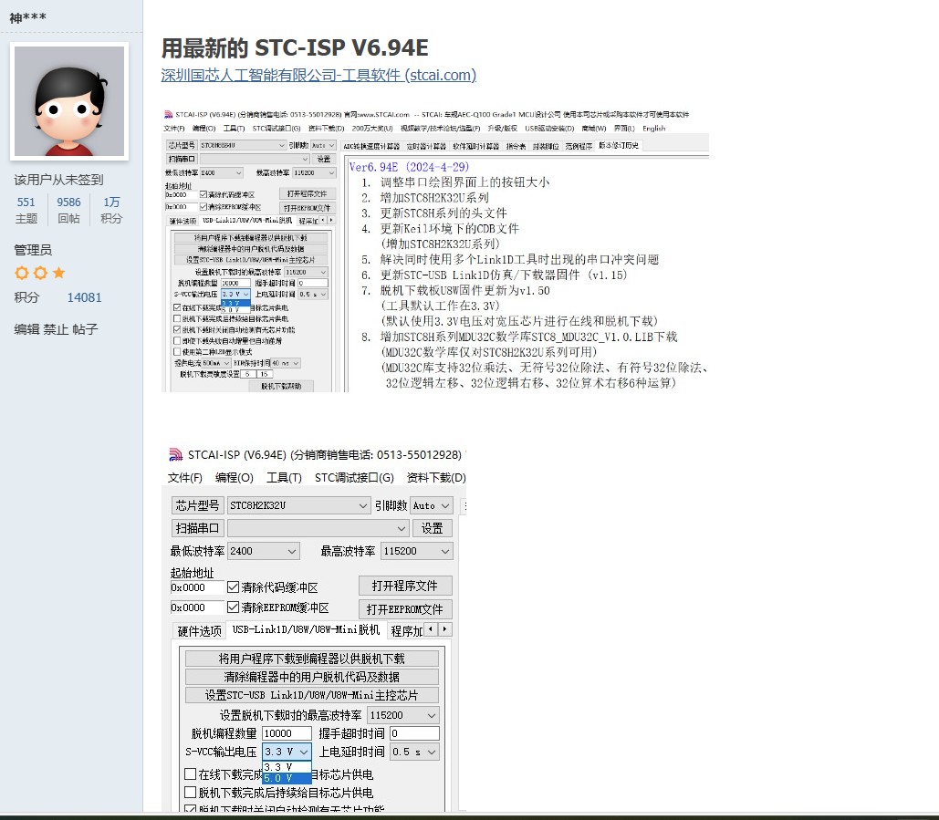Viewport: 939px width, 820px height.
Task: Choose the 3.3 V list option in the lower screenshot
Action: (287, 767)
